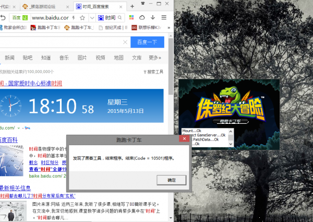Click the green 证 verified-site badge
The image size is (313, 222).
25,18
